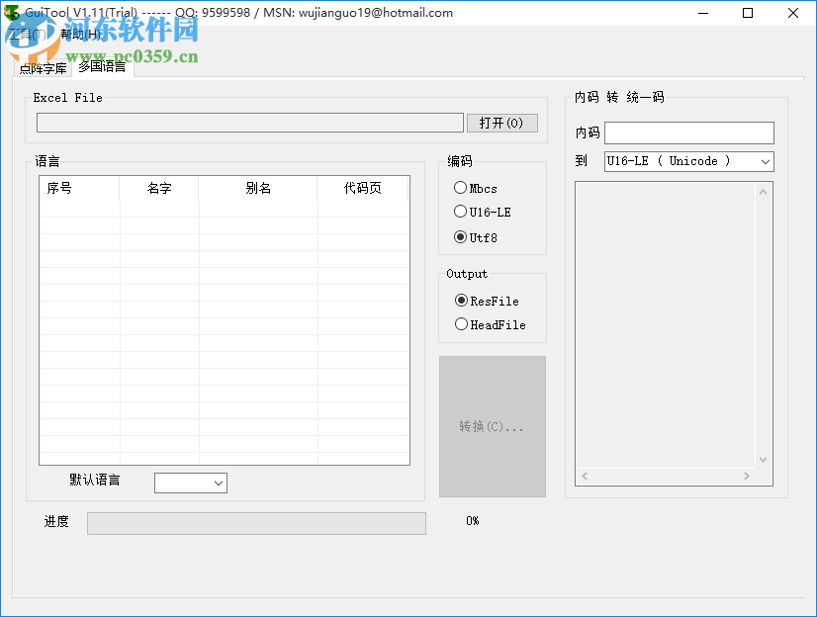Click the 进度 progress bar
Image resolution: width=817 pixels, height=617 pixels.
click(x=256, y=523)
